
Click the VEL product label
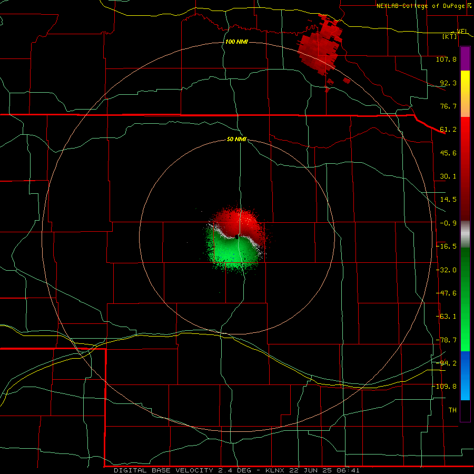click(x=462, y=32)
